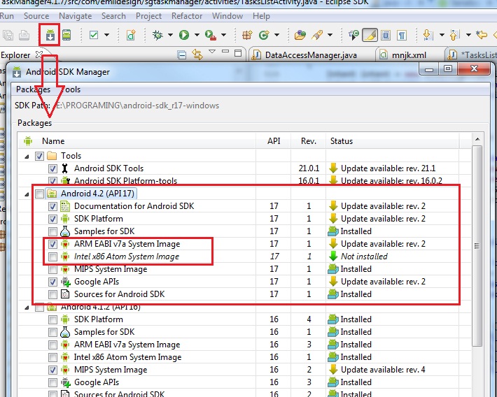Click the green Run button icon
Viewport: 497px width, 397px height.
[184, 35]
